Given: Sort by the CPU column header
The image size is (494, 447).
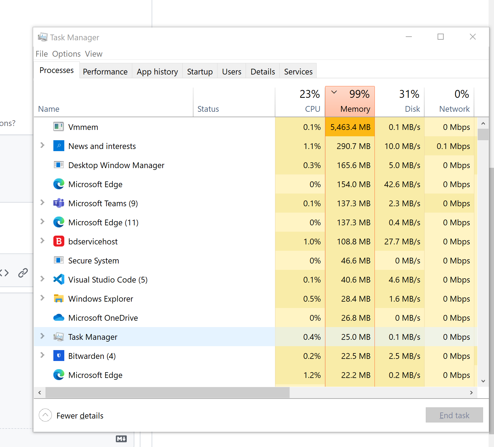Looking at the screenshot, I should [x=300, y=102].
